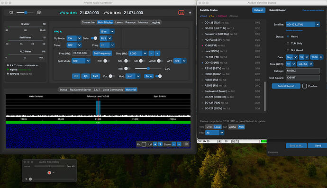Image resolution: width=327 pixels, height=188 pixels.
Task: Capture the waterfall with the camera icon
Action: click(186, 144)
